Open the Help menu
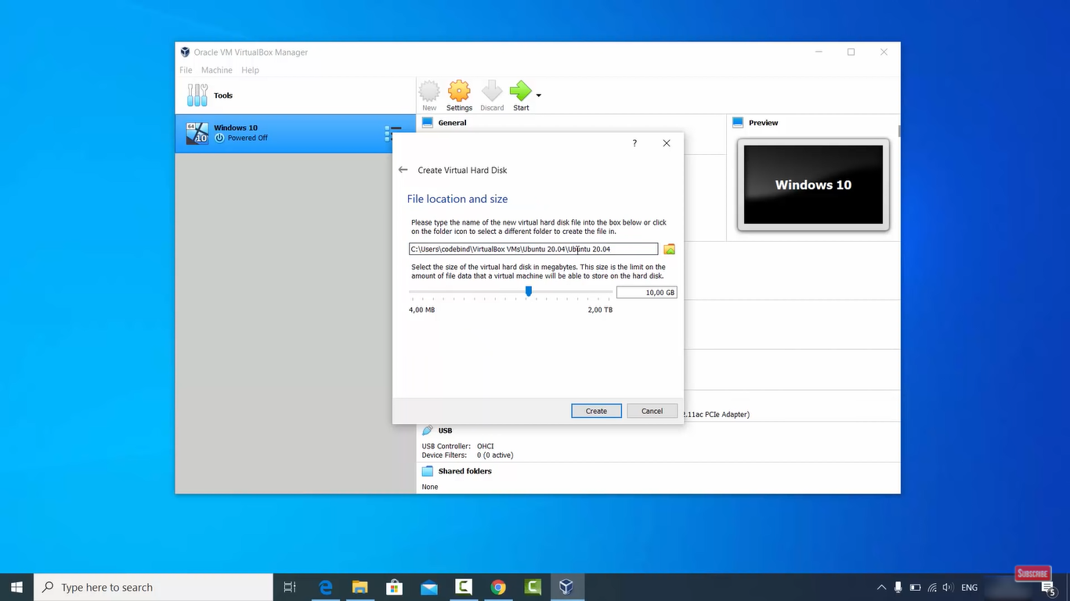 tap(250, 70)
